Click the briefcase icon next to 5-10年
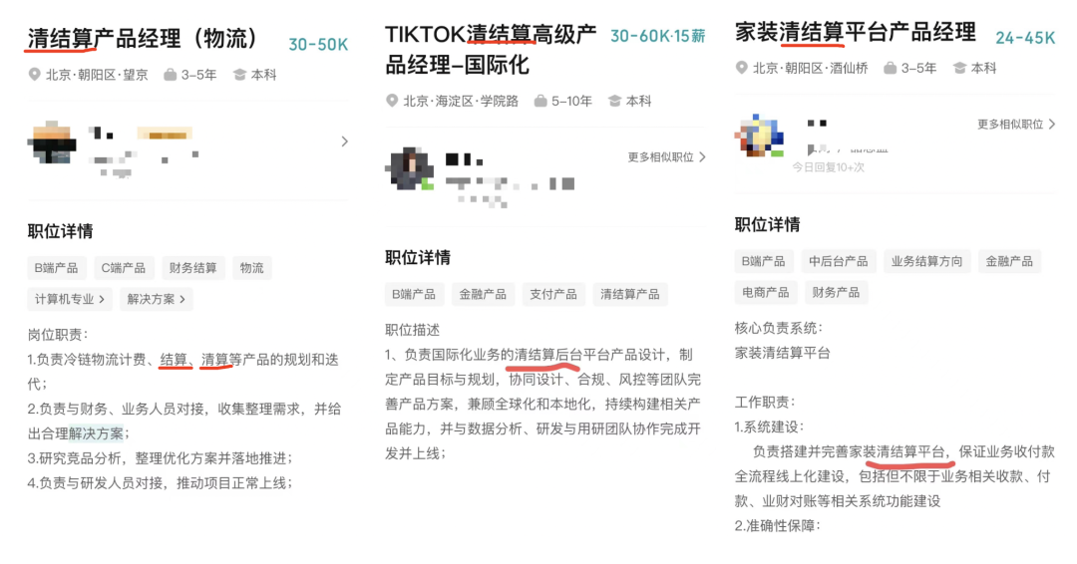 540,101
